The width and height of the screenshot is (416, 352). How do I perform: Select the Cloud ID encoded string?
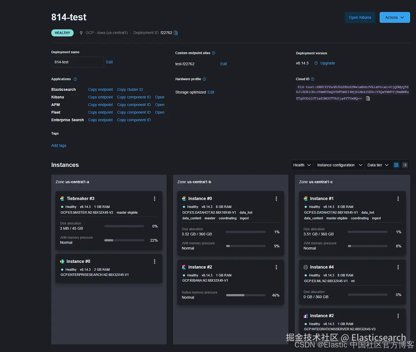coord(352,93)
